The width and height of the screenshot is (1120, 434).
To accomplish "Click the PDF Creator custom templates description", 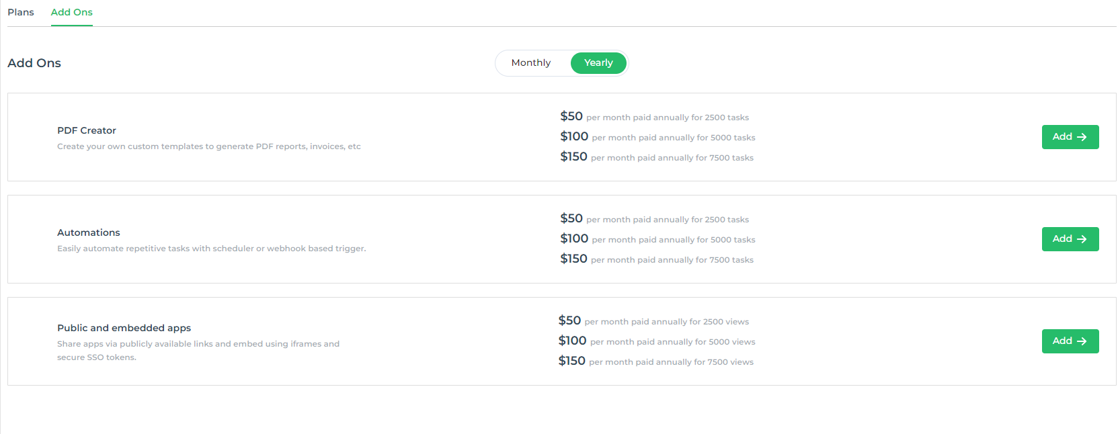I will (209, 146).
